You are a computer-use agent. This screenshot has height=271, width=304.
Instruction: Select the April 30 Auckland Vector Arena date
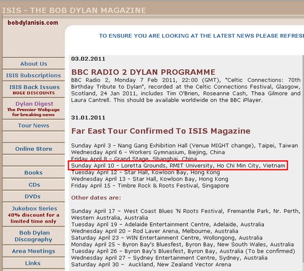[x=151, y=264]
